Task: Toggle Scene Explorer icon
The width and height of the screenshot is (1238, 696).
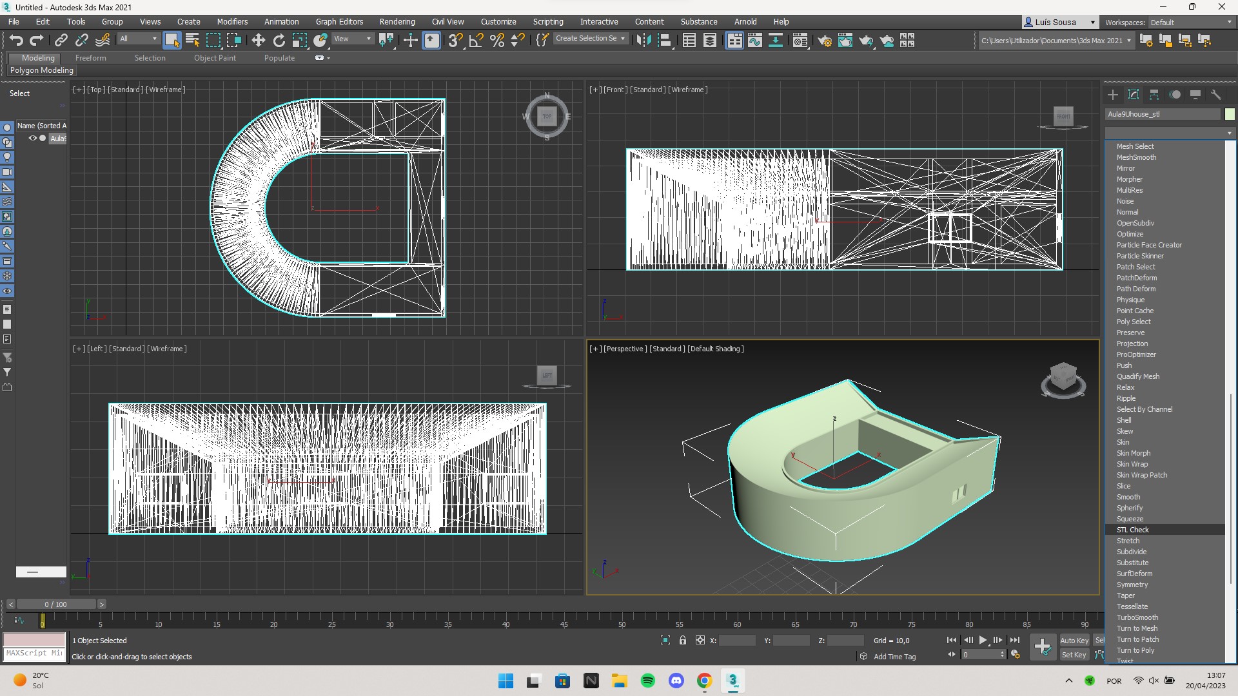Action: [689, 41]
